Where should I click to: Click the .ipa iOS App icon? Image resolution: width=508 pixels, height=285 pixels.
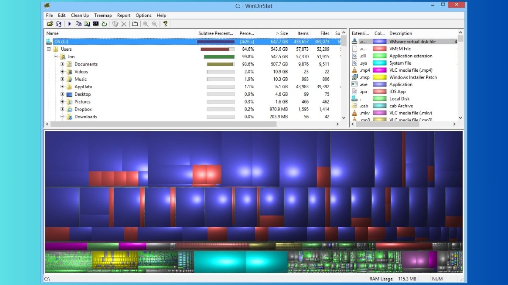(355, 92)
